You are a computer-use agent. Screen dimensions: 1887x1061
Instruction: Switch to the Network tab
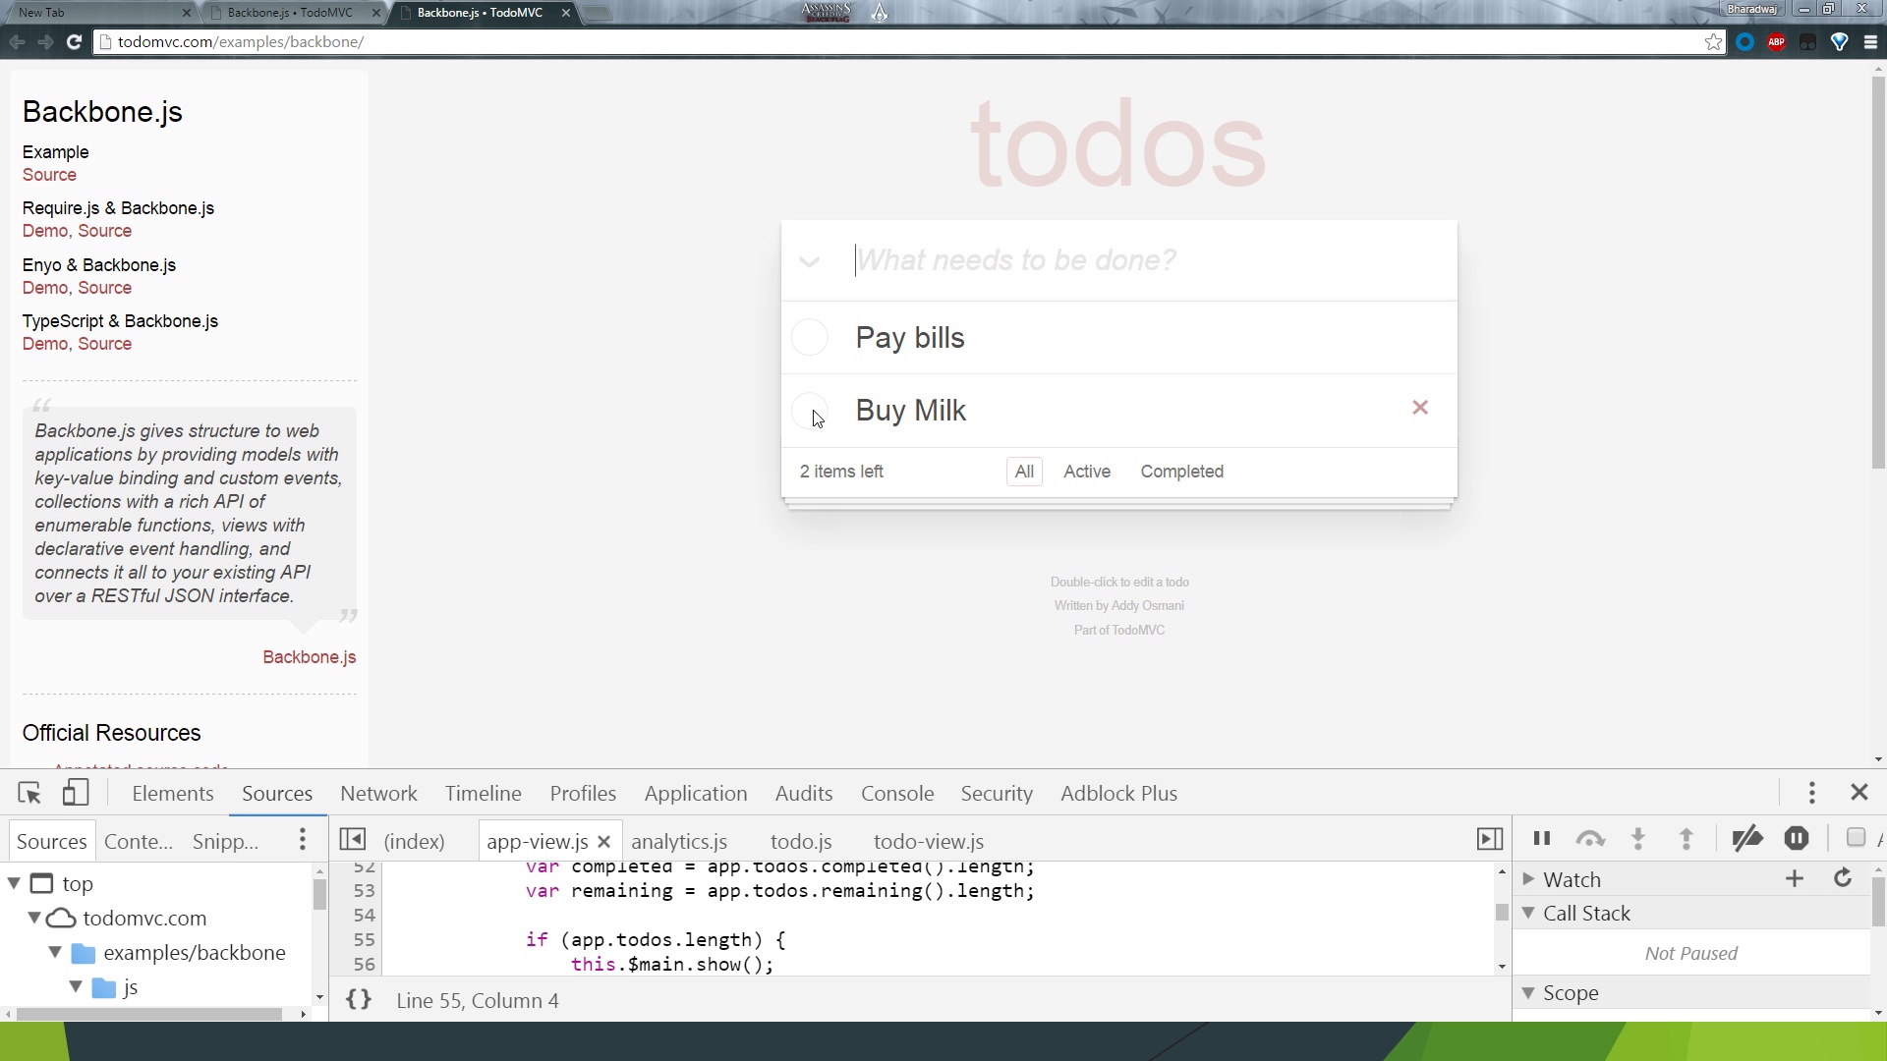[378, 793]
